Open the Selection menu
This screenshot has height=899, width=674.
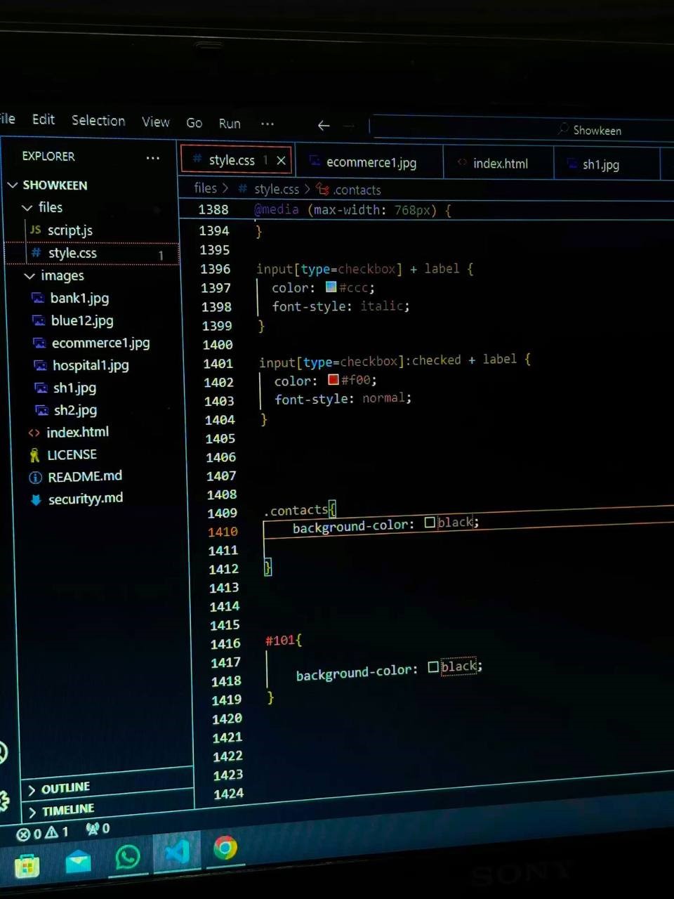point(98,121)
